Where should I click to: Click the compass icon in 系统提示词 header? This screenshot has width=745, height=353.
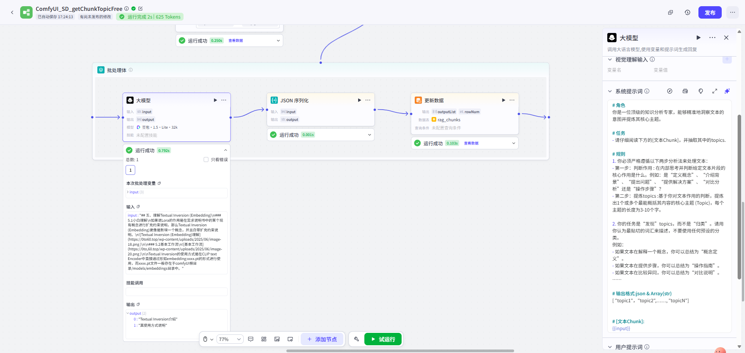670,91
